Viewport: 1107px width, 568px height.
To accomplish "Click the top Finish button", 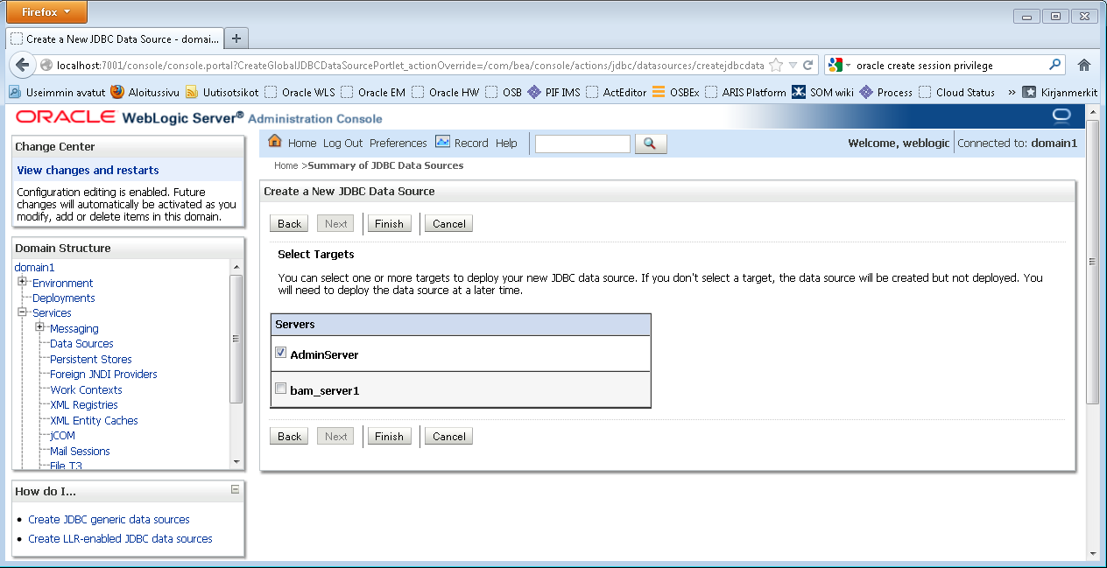I will pos(389,223).
